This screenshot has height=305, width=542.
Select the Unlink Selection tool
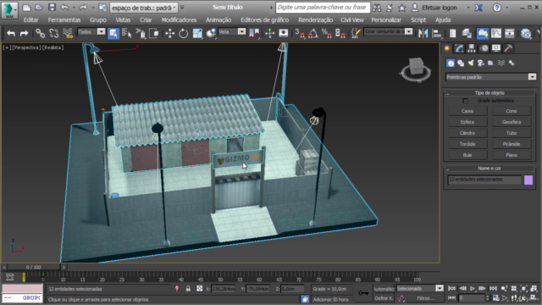(54, 33)
